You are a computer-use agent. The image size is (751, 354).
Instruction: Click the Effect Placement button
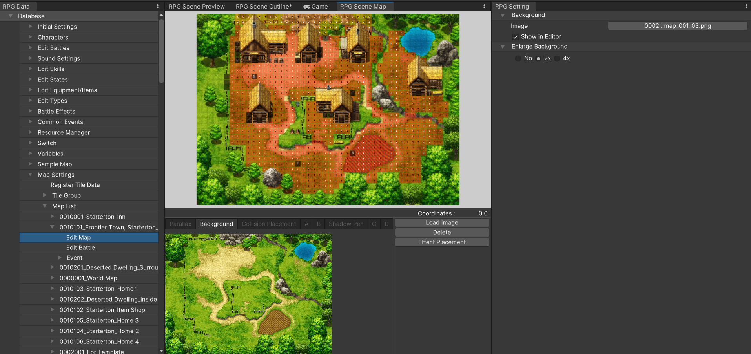442,242
